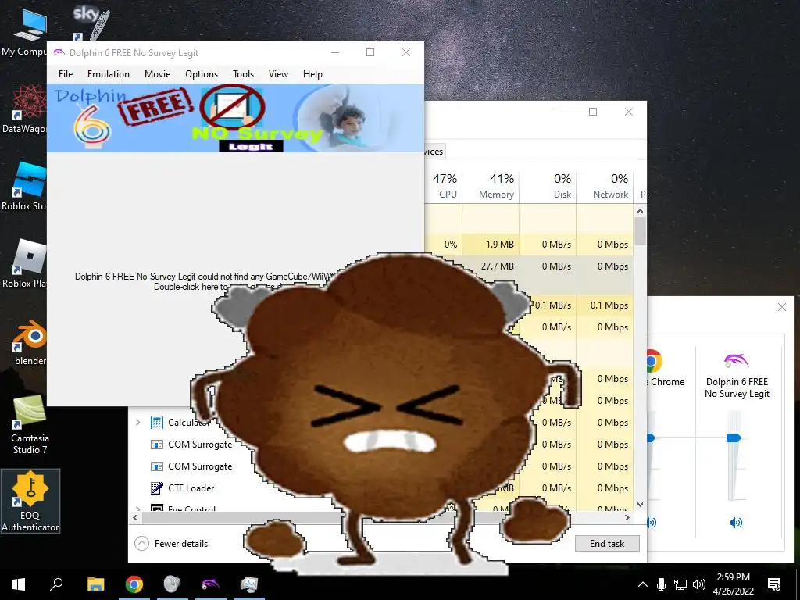Sort by CPU column in Task Manager
The image size is (800, 600).
tap(445, 186)
